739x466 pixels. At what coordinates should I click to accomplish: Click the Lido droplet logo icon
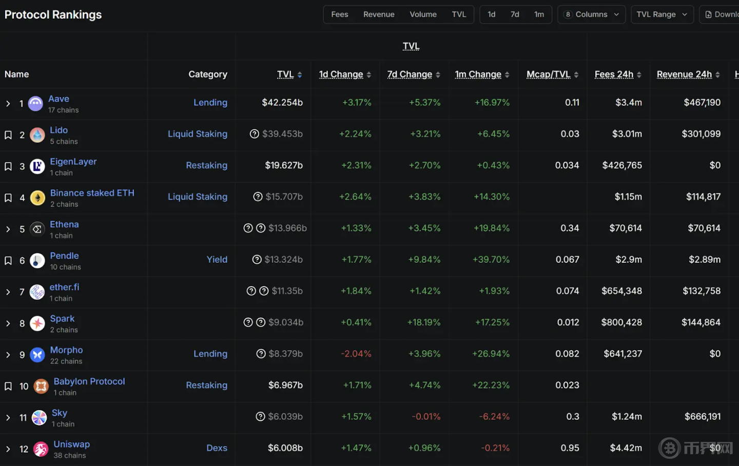coord(37,135)
